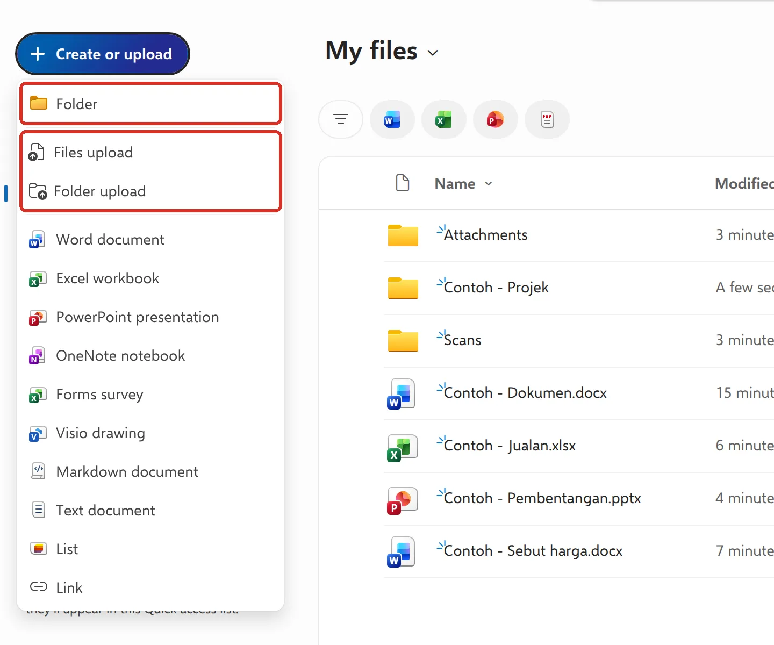Click the chain Link icon in menu
This screenshot has height=645, width=774.
39,586
